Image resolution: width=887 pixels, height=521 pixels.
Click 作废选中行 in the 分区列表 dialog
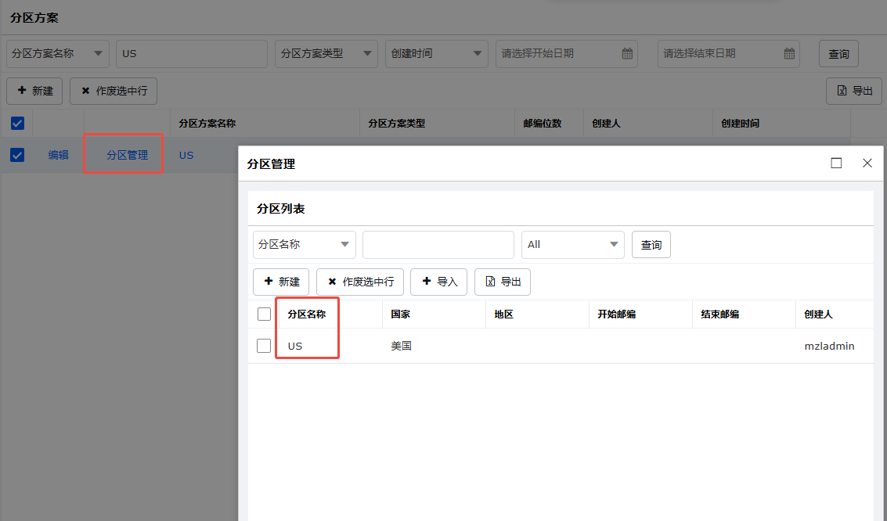[360, 282]
